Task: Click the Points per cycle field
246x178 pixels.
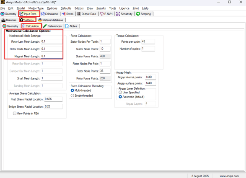Action: coord(148,41)
